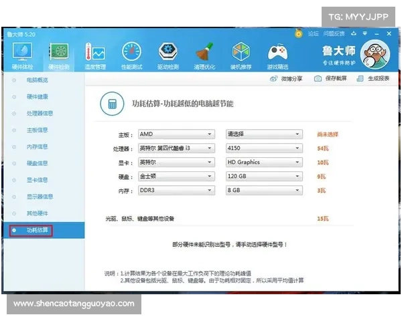Close the 鲁大师 window
Viewport: 402px width, 321px height.
point(389,33)
